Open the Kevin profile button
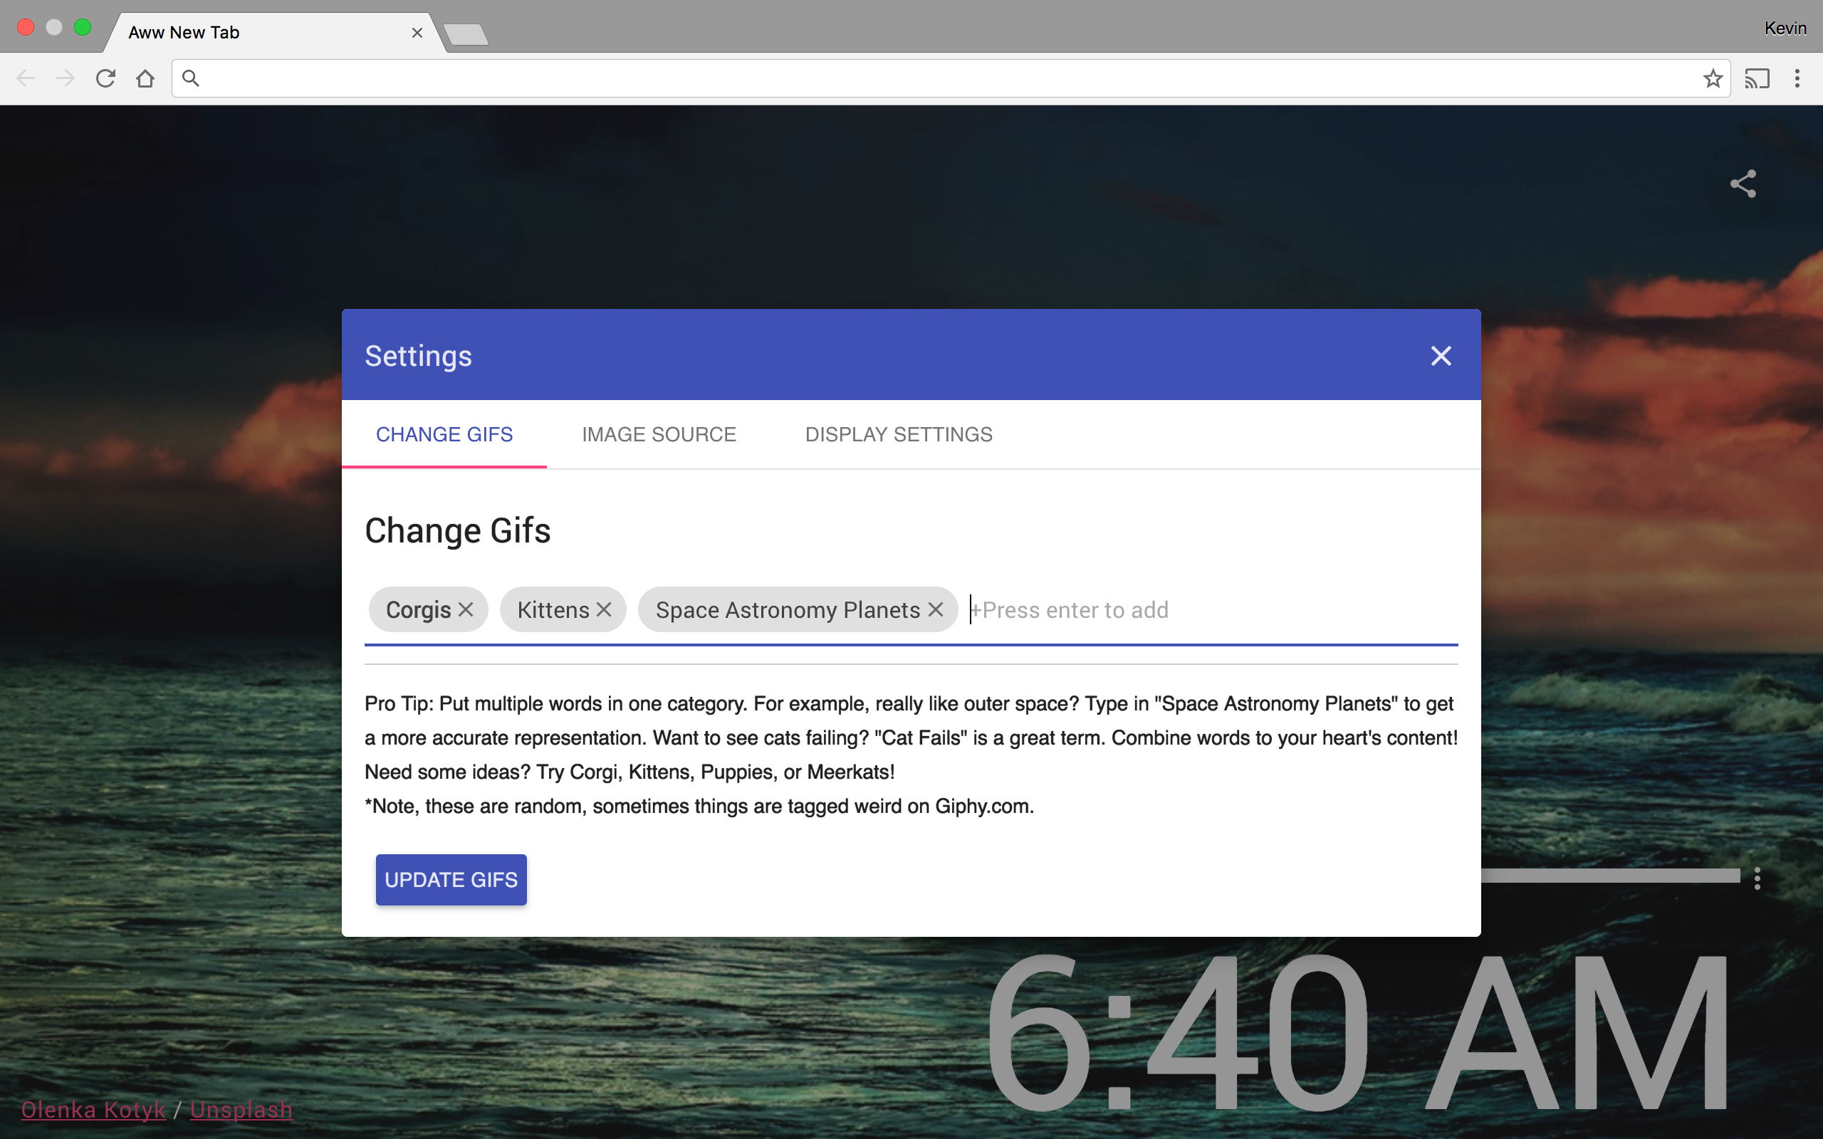 1785,28
